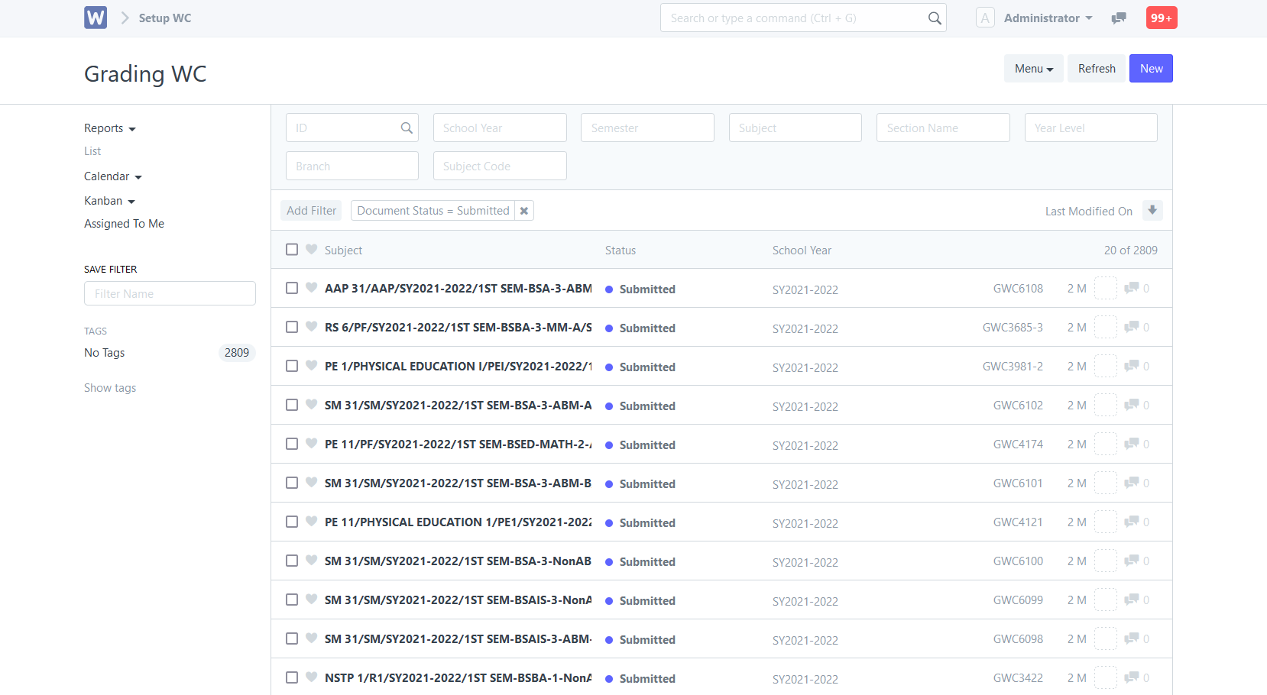1267x695 pixels.
Task: Open the Last Modified On sort selector
Action: [x=1089, y=212]
